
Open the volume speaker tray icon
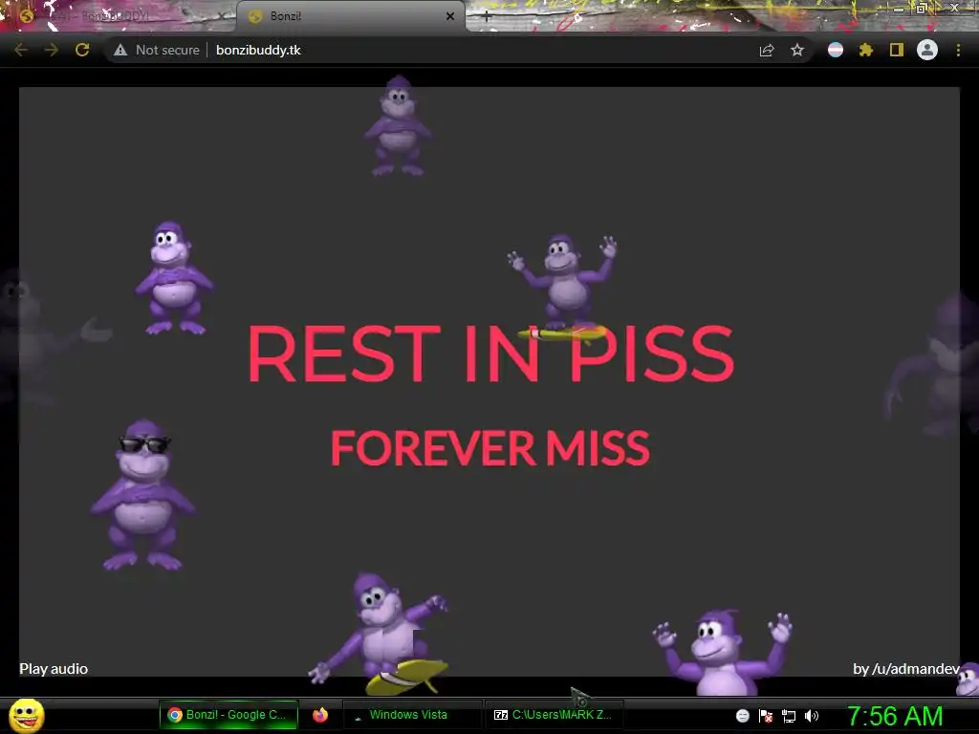coord(812,716)
